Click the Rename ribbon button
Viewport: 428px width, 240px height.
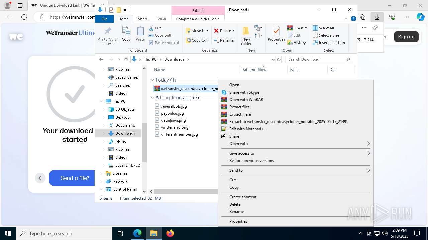tap(224, 40)
